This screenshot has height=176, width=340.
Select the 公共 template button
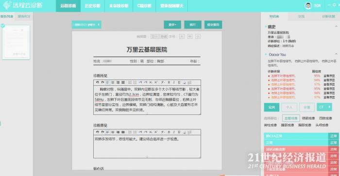[x=272, y=107]
